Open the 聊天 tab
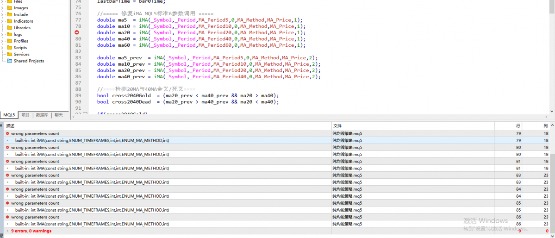This screenshot has height=238, width=555. [58, 115]
